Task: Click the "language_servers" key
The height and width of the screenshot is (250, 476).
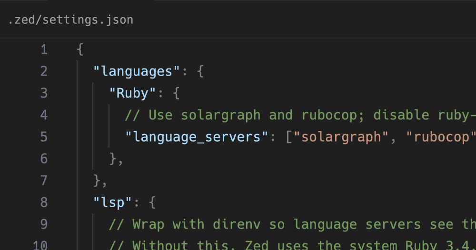Action: (193, 137)
